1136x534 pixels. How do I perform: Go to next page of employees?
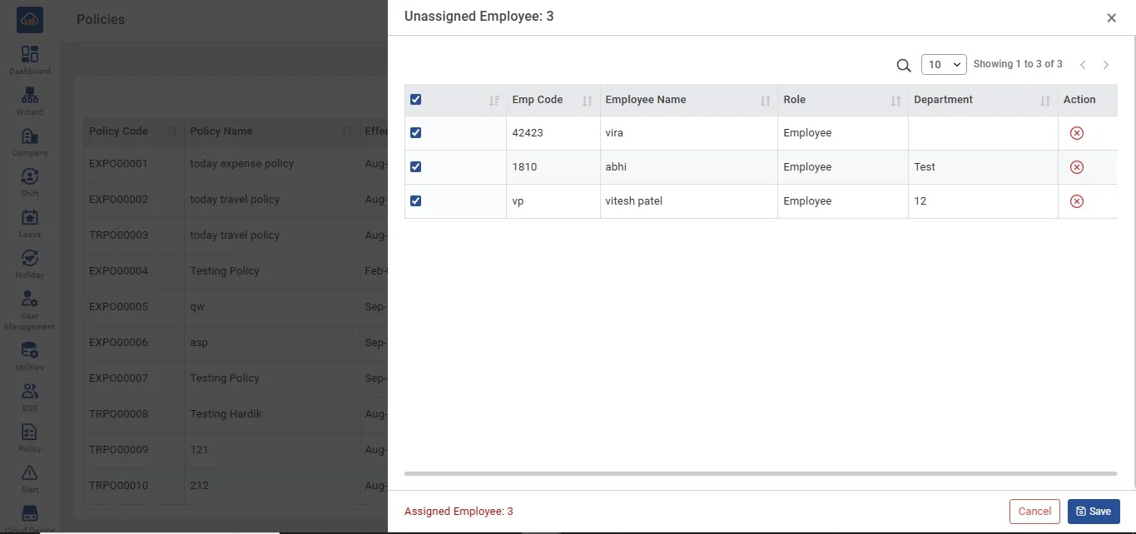coord(1106,65)
